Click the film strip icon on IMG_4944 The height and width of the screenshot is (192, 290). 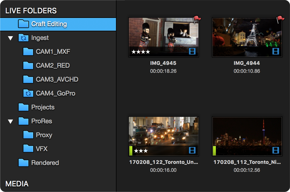(276, 51)
